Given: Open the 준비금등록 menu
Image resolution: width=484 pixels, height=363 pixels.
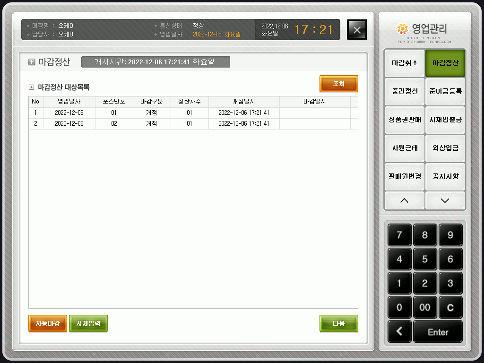Looking at the screenshot, I should 445,91.
